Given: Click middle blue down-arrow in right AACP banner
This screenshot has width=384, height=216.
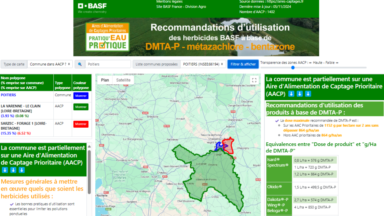Looking at the screenshot, I should point(300,94).
